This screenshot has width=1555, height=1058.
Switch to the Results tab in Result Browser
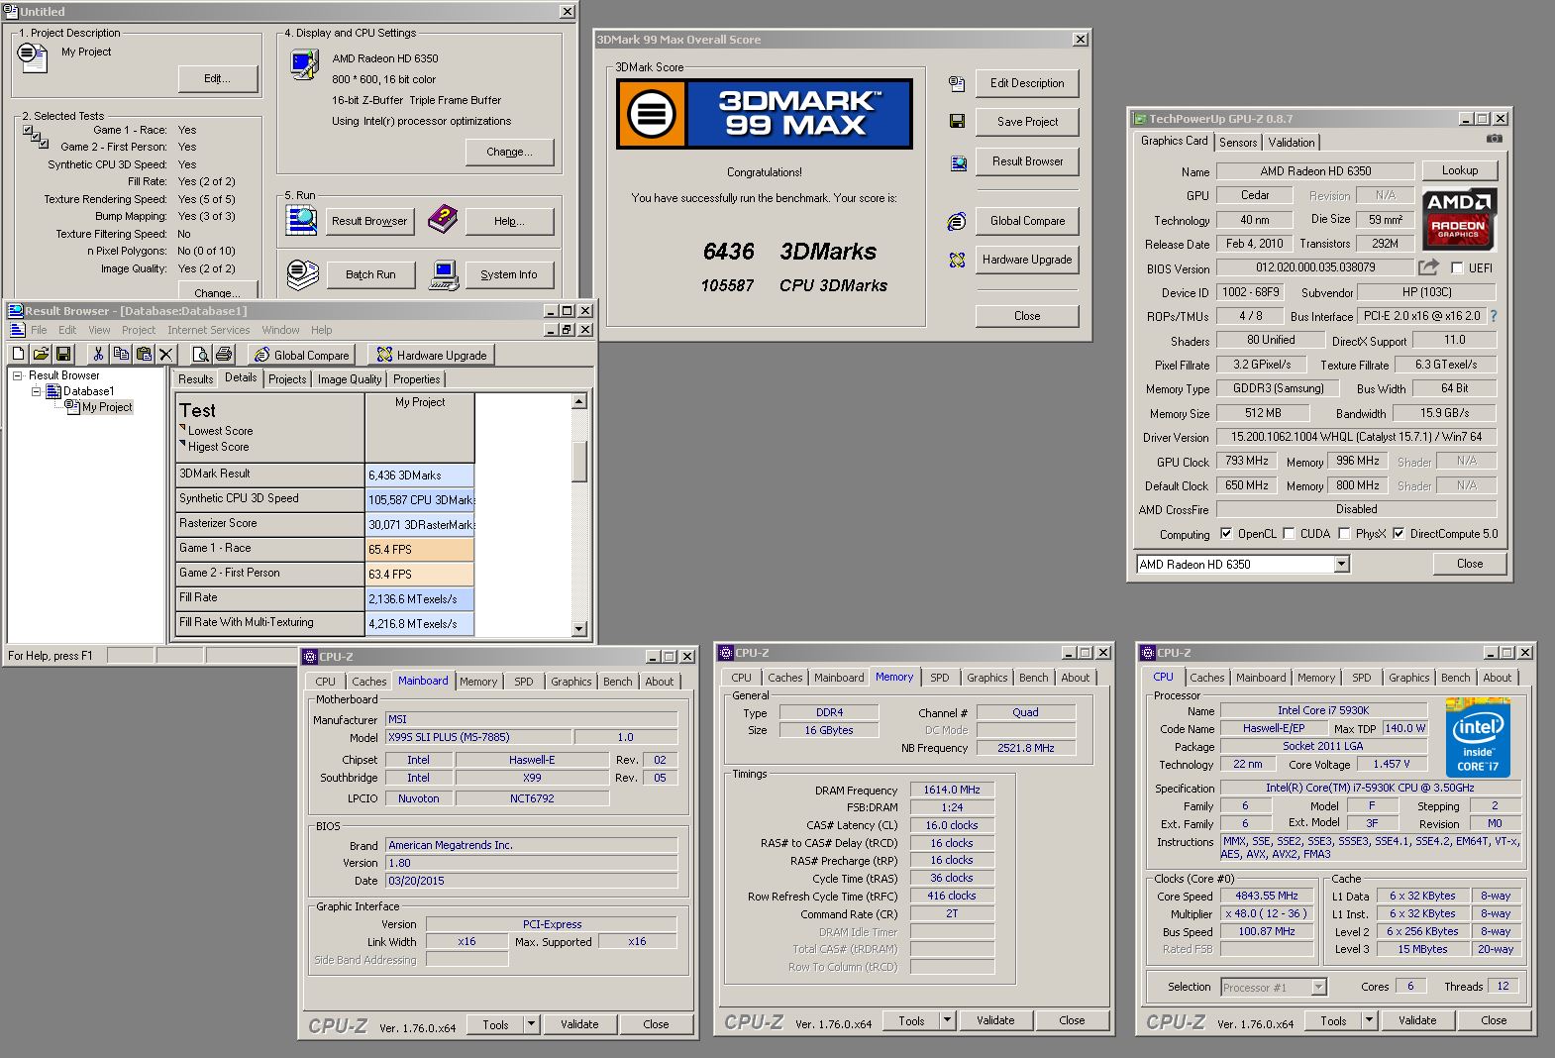click(195, 379)
